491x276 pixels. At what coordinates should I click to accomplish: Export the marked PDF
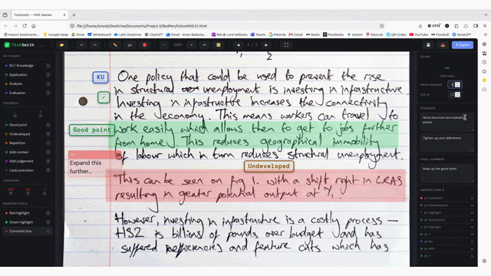[x=463, y=45]
